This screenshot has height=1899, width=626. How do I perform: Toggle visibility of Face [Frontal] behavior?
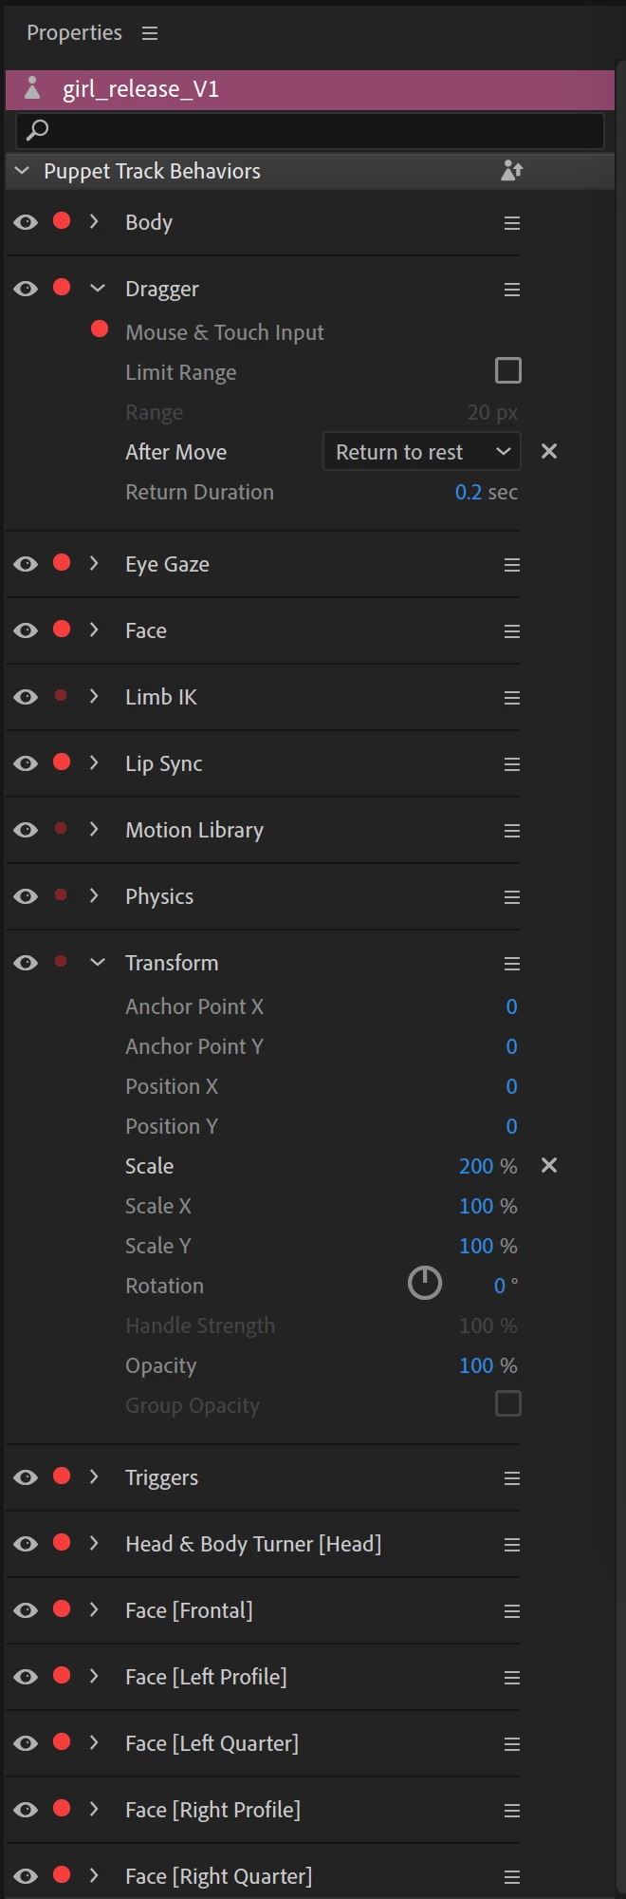(x=26, y=1610)
